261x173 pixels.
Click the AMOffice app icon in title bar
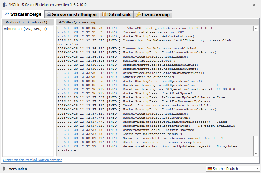[x=5, y=5]
